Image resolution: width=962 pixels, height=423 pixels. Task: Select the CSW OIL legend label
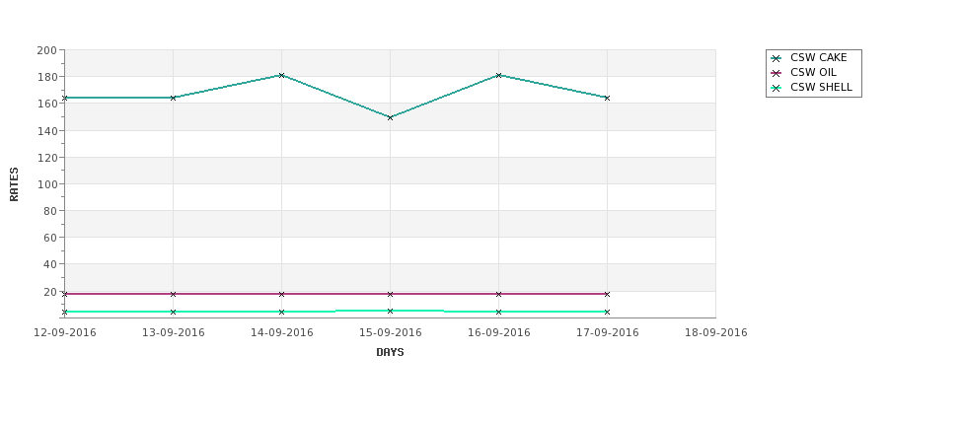coord(813,72)
